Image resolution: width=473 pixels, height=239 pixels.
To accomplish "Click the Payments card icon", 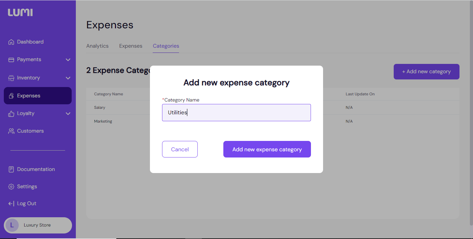I will (11, 60).
